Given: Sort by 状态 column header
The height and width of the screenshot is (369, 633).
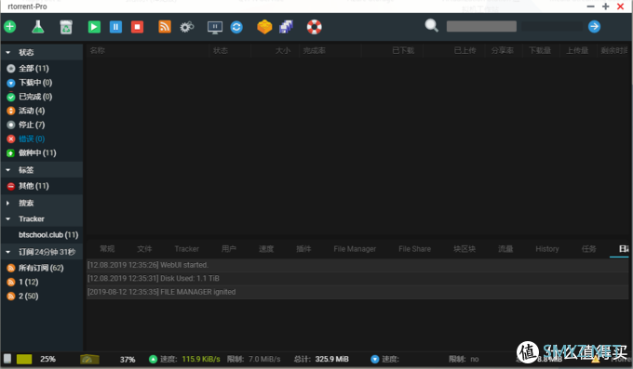Looking at the screenshot, I should click(x=221, y=51).
